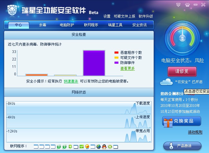Click the security status gauge dial

click(x=182, y=38)
